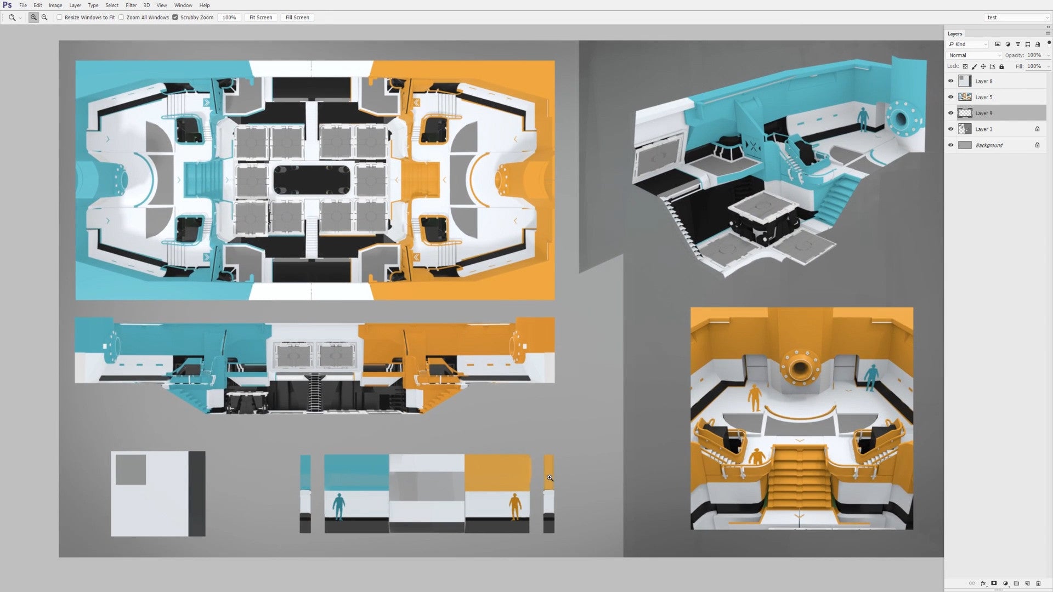The image size is (1053, 592).
Task: Enable Resize Windows to Fit
Action: tap(59, 17)
